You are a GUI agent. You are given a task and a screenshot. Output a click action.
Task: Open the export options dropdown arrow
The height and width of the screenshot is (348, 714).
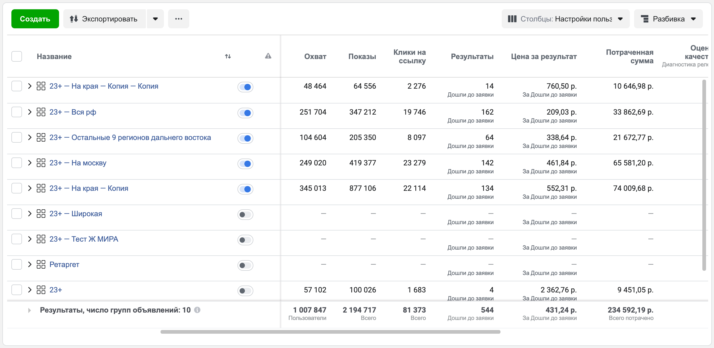[x=155, y=19]
